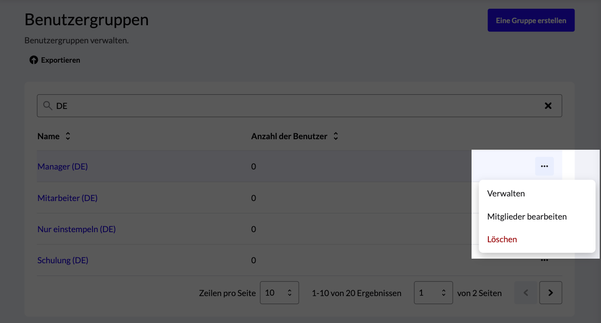The height and width of the screenshot is (323, 601).
Task: Open the page number selector dropdown
Action: click(x=433, y=293)
